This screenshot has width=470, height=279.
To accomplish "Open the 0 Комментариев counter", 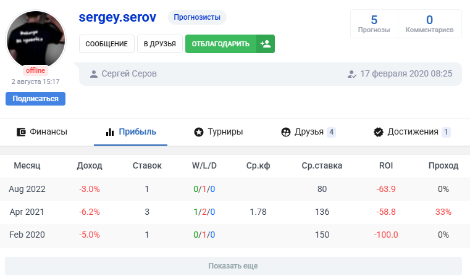I will coord(429,23).
